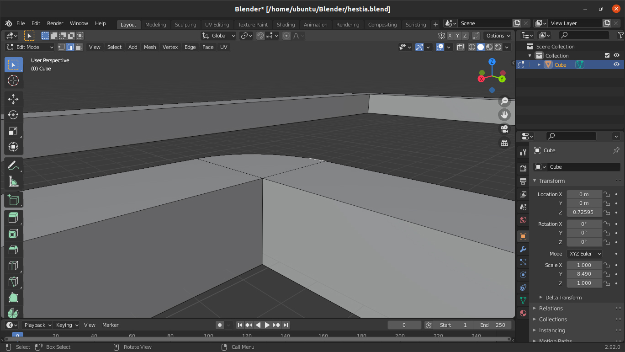Open the File menu
This screenshot has height=352, width=625.
coord(21,23)
